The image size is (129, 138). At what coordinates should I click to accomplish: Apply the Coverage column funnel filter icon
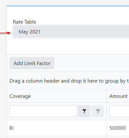pos(84,111)
